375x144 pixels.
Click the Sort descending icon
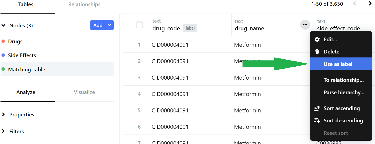click(317, 121)
